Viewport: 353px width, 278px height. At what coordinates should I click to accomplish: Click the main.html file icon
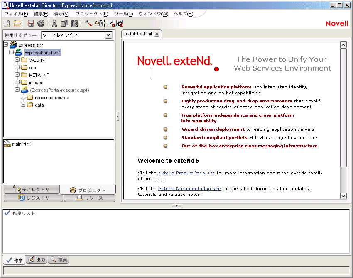pos(7,144)
